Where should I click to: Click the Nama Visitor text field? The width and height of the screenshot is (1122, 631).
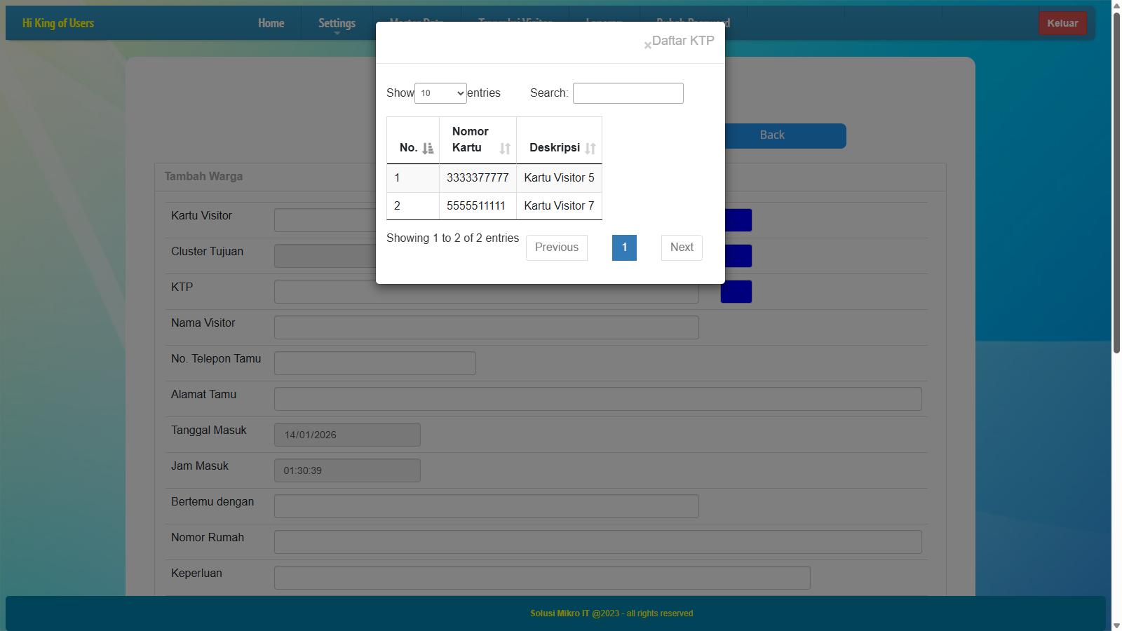pyautogui.click(x=486, y=327)
